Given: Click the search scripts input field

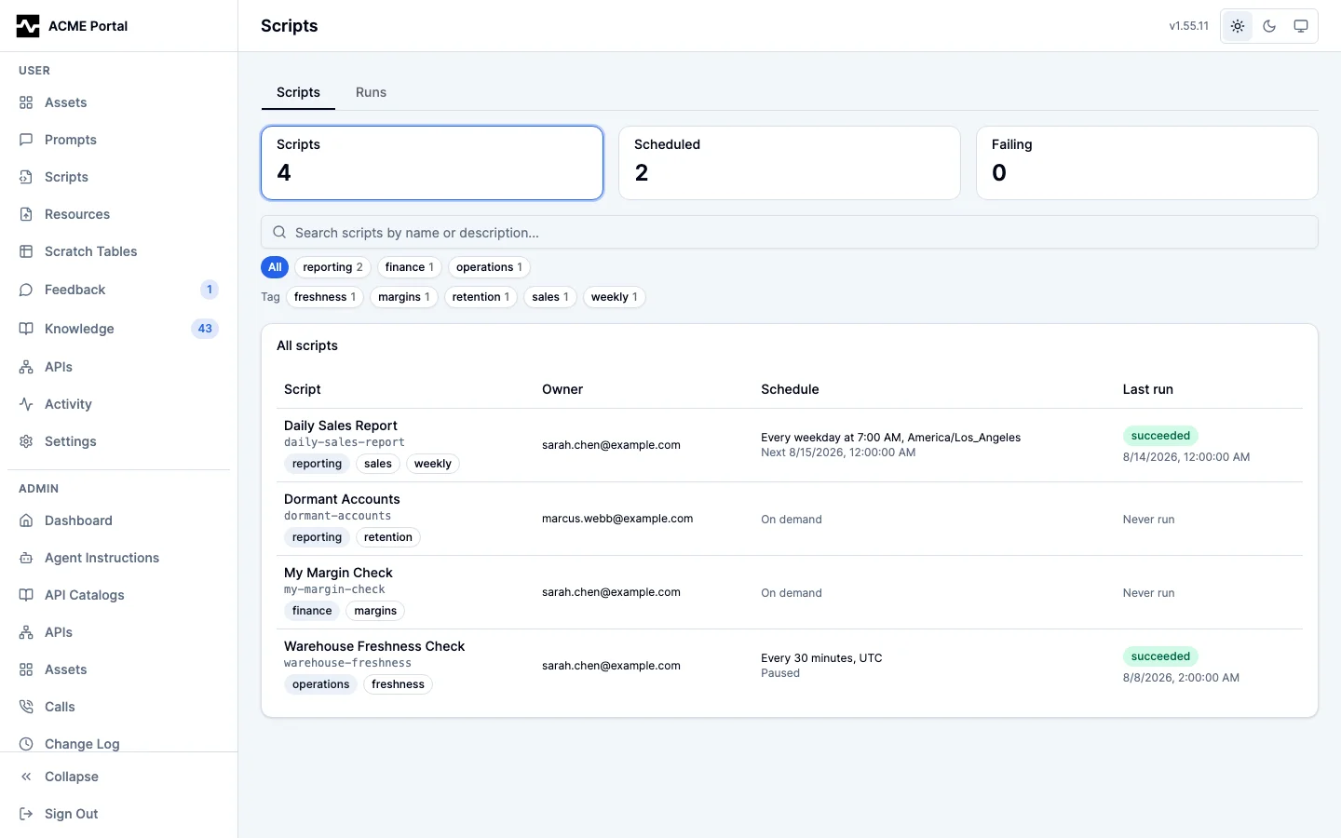Looking at the screenshot, I should (x=790, y=233).
